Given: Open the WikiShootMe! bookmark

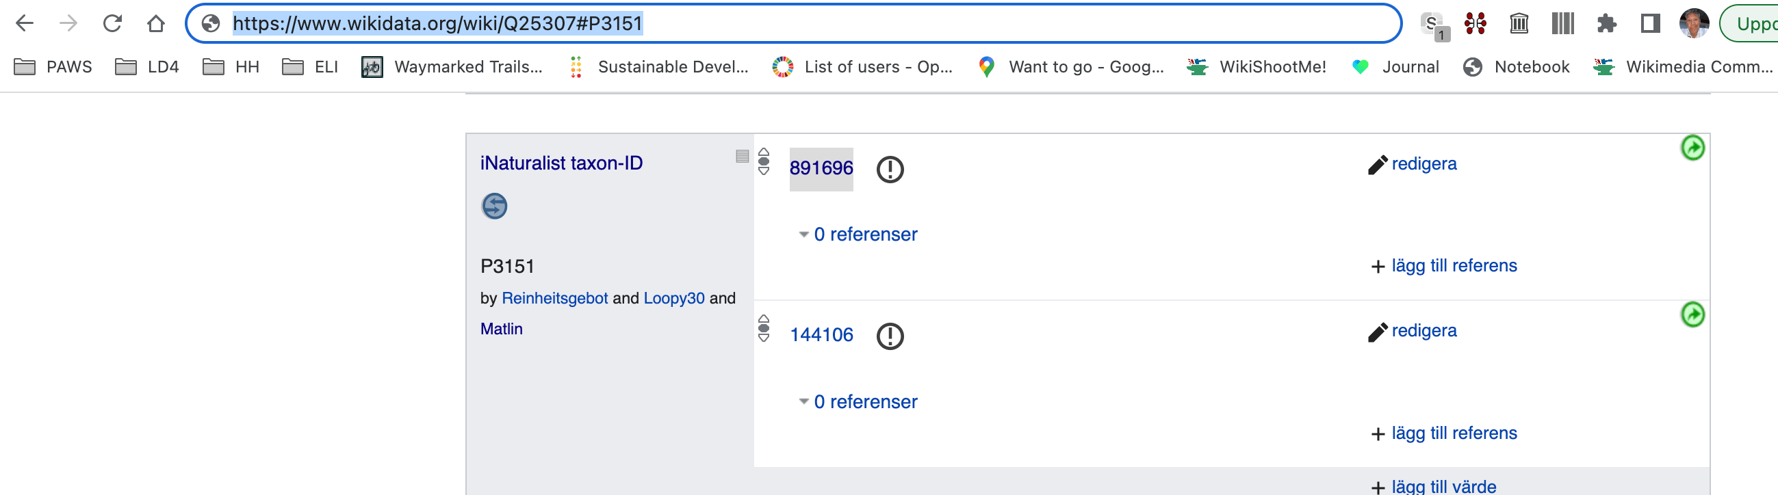Looking at the screenshot, I should tap(1257, 67).
